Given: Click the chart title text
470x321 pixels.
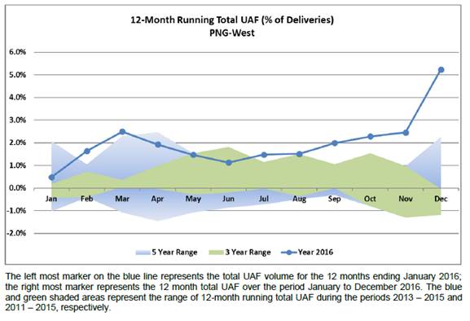Looking at the screenshot, I should [x=232, y=20].
